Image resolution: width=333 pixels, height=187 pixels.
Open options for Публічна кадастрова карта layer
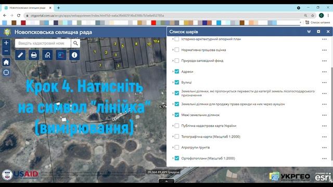[x=324, y=126]
